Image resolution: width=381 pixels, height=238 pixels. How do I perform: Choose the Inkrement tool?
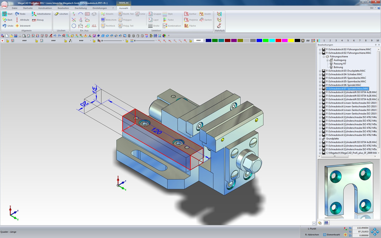17,26
